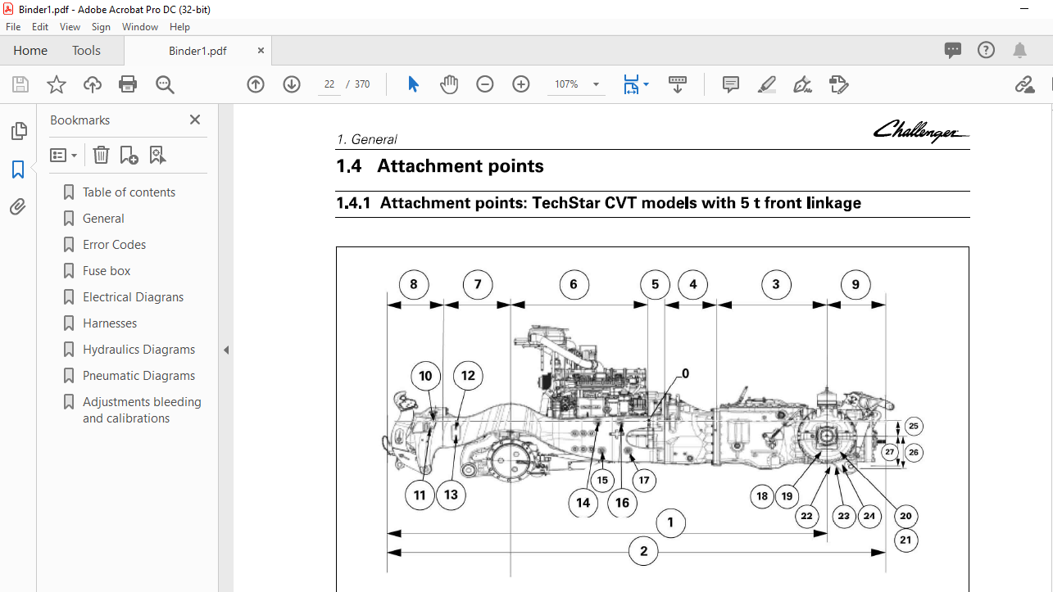The image size is (1053, 592).
Task: Select the Highlight text tool
Action: [767, 84]
